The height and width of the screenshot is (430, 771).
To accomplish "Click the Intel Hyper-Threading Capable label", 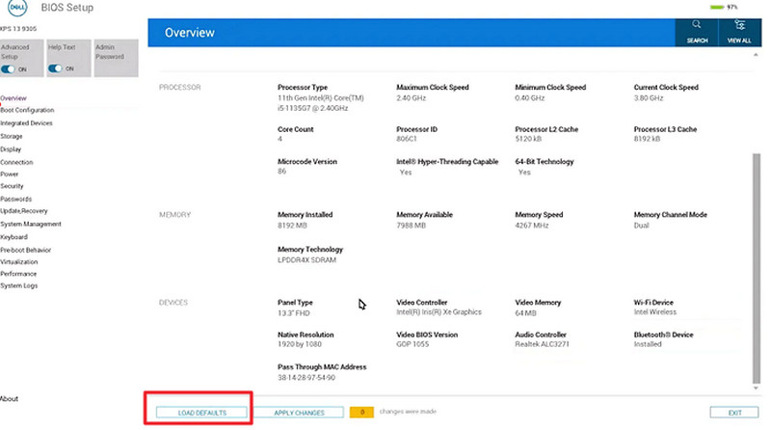I will point(447,161).
